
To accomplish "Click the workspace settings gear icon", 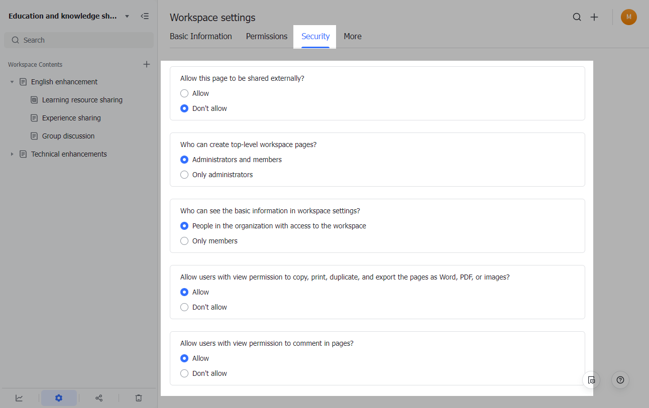I will [x=59, y=397].
